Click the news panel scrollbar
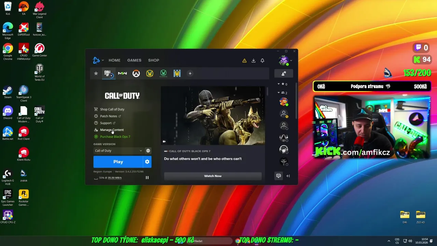This screenshot has height=246, width=437. tap(267, 92)
